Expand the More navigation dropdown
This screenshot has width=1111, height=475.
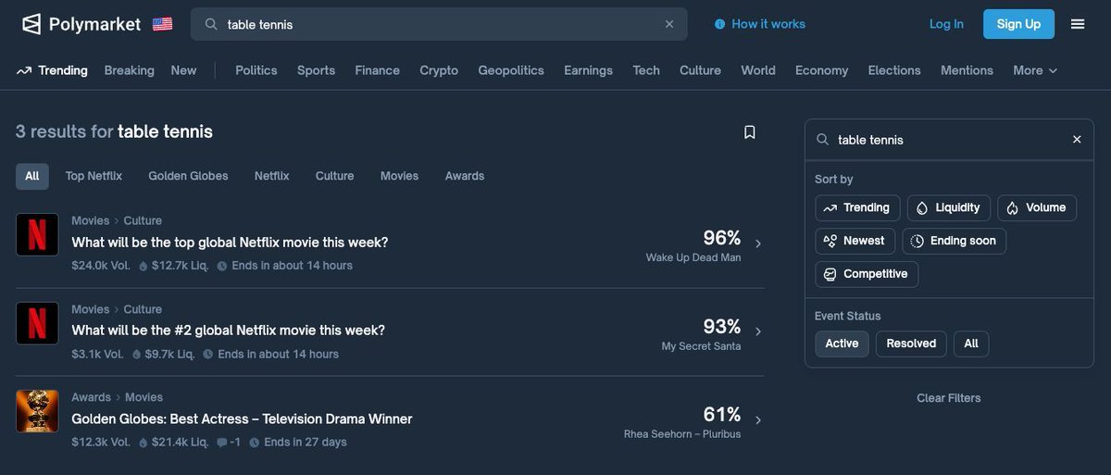[x=1035, y=70]
